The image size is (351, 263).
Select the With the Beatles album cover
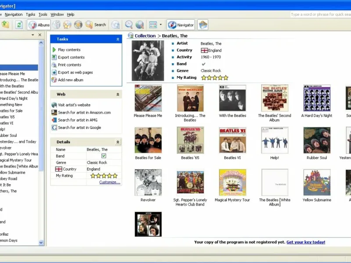click(x=233, y=98)
